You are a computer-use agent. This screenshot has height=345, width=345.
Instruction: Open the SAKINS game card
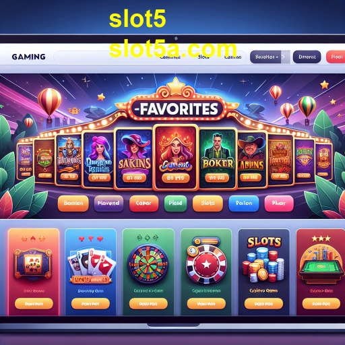[134, 158]
